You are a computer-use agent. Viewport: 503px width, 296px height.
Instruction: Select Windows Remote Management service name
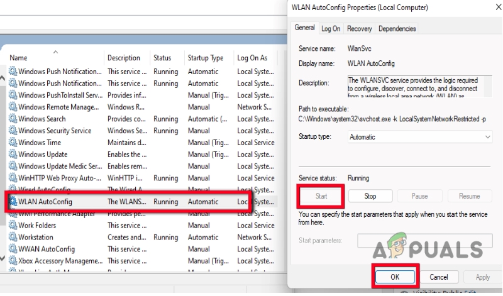[x=58, y=107]
